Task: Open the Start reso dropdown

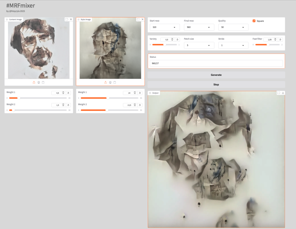Action: click(x=164, y=27)
